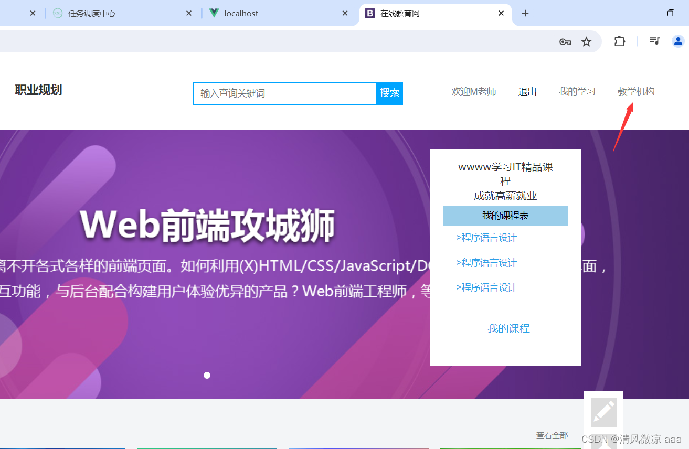
Task: Click the 职业规划 site heading
Action: click(38, 90)
